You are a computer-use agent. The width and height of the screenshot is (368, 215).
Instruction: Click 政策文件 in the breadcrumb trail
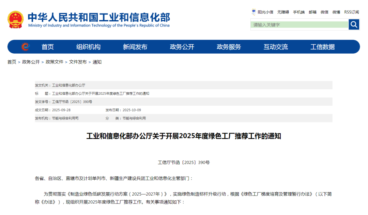point(55,62)
